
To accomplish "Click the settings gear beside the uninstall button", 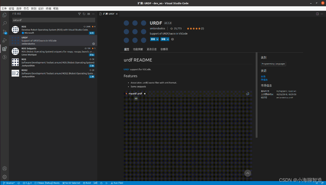I will (173, 39).
